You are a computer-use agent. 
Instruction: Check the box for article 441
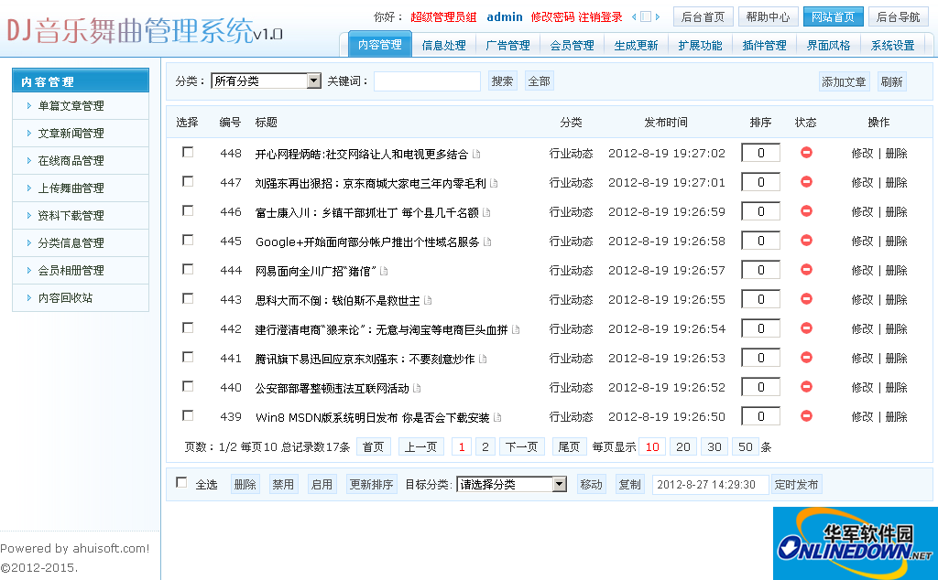[188, 357]
